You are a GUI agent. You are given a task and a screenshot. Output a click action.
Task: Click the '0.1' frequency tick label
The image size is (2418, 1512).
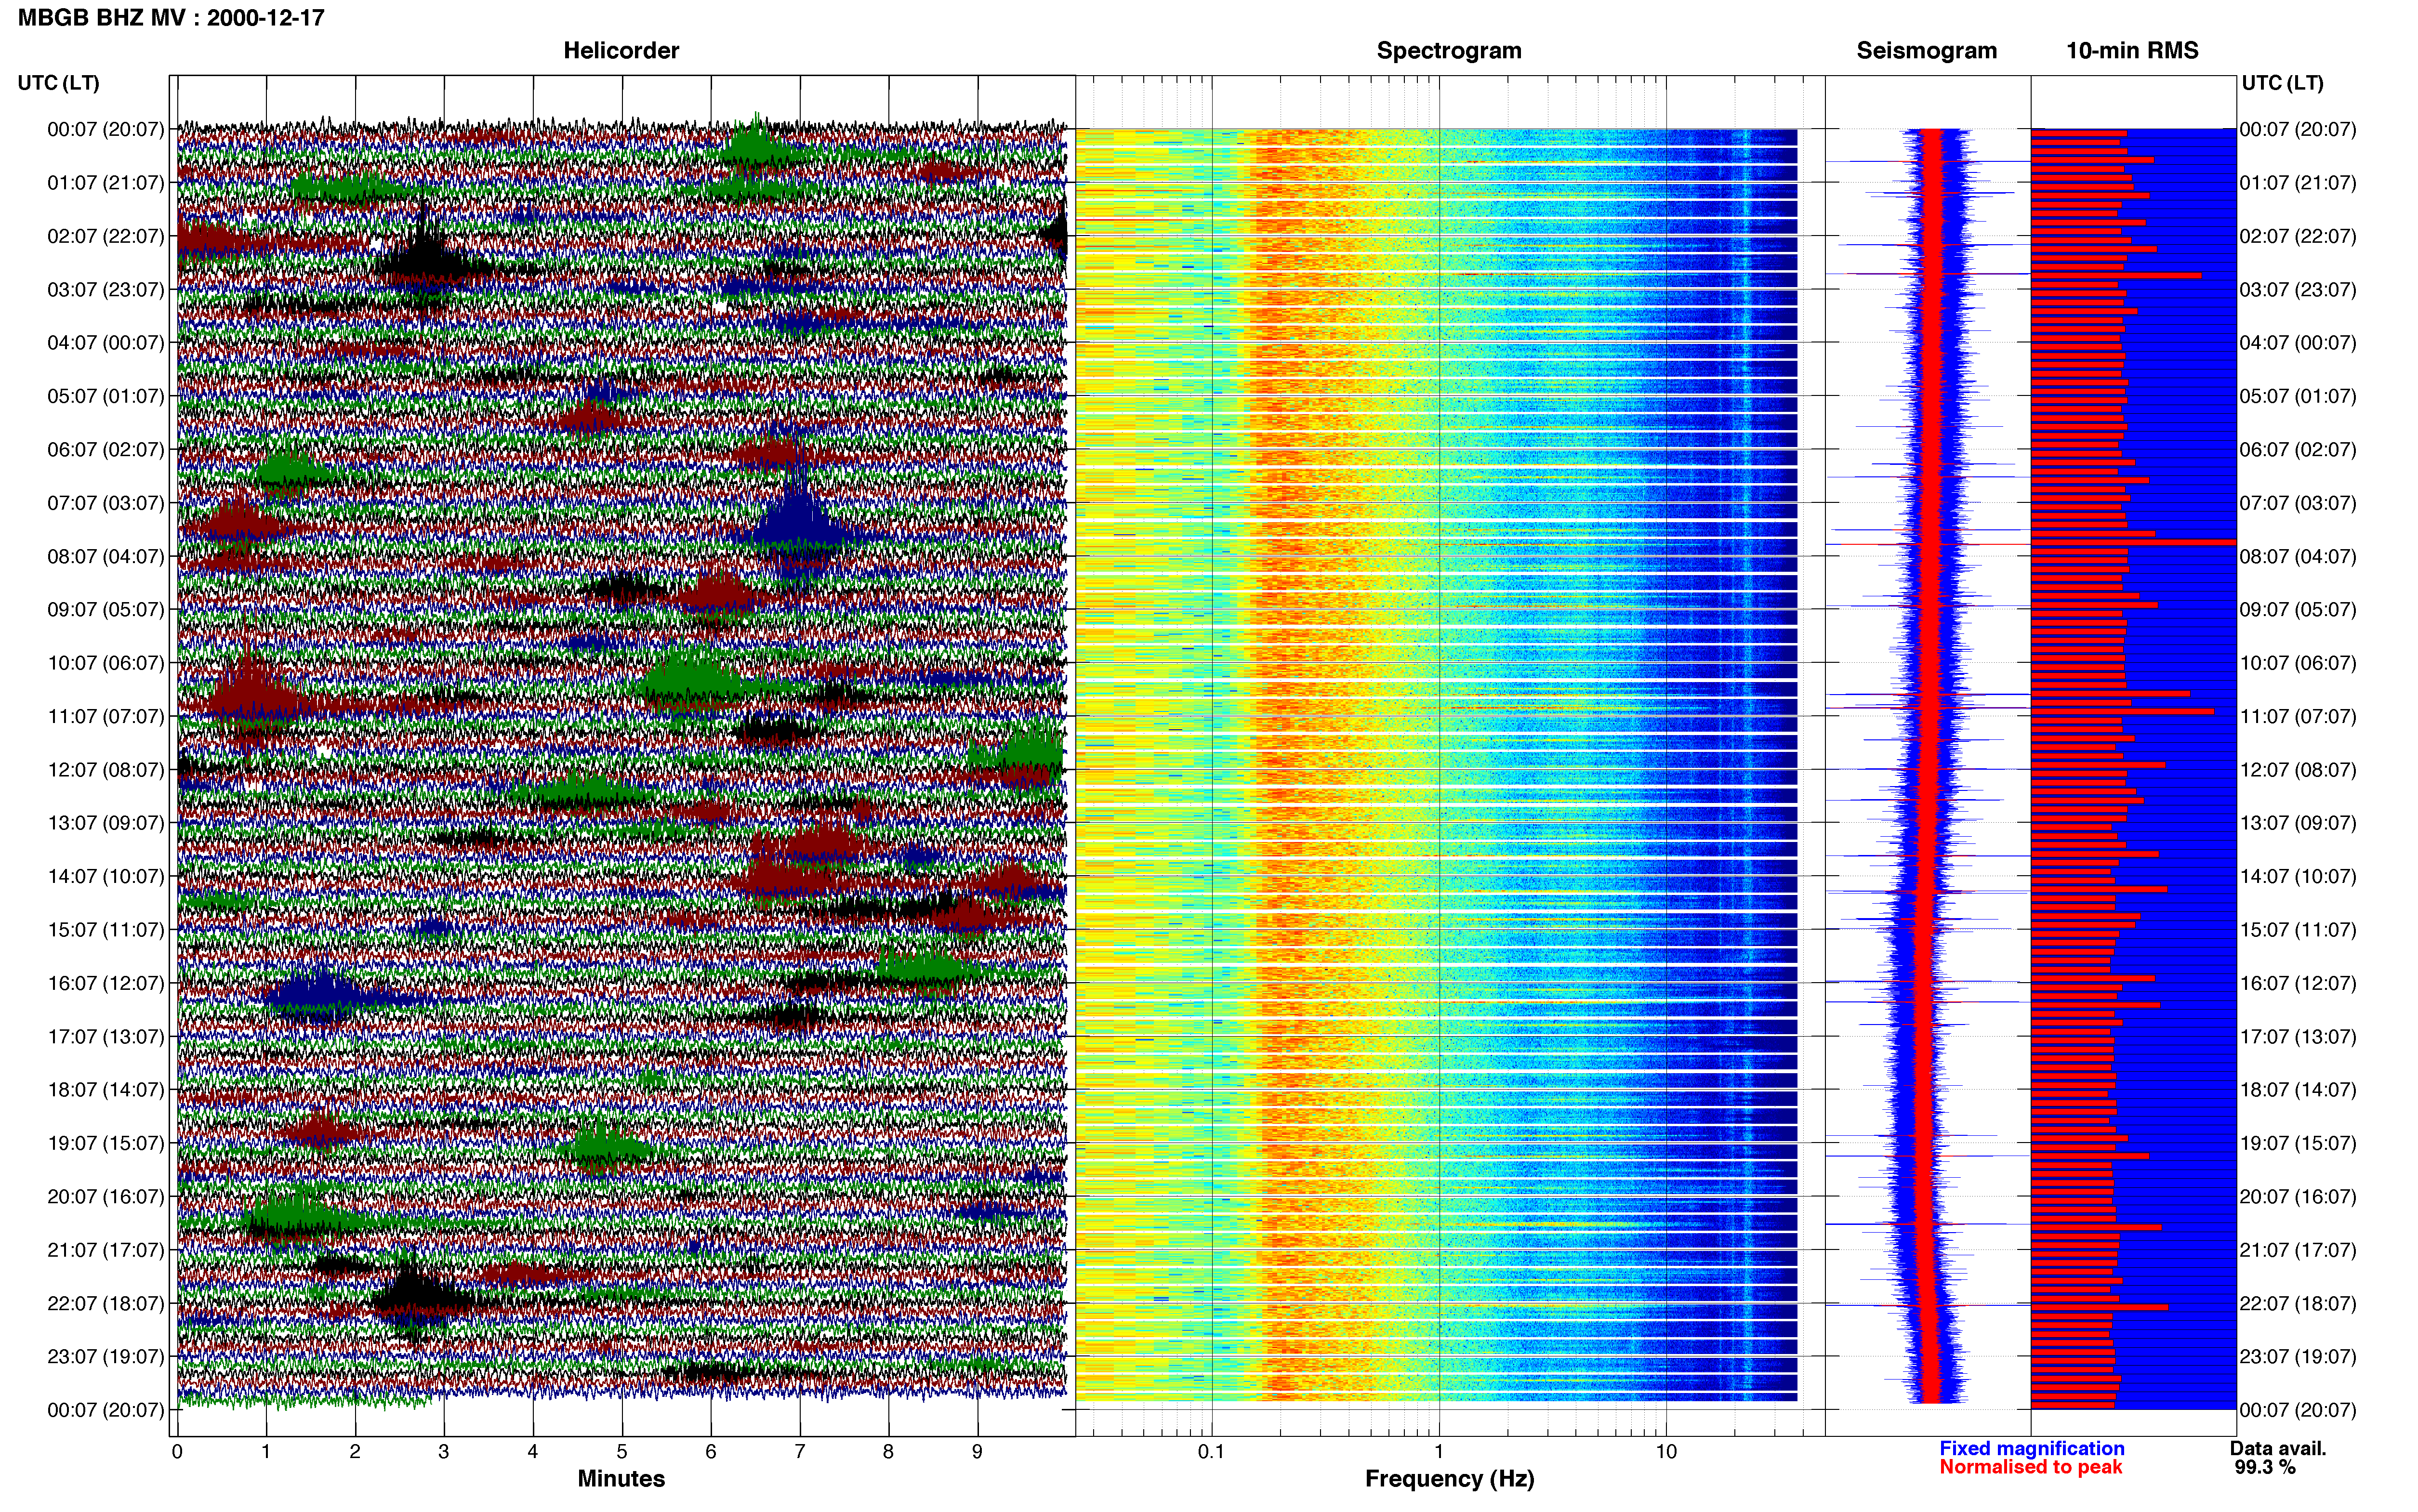[1211, 1451]
